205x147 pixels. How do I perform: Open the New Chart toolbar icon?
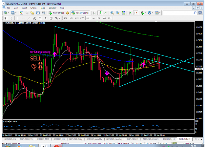(5, 13)
